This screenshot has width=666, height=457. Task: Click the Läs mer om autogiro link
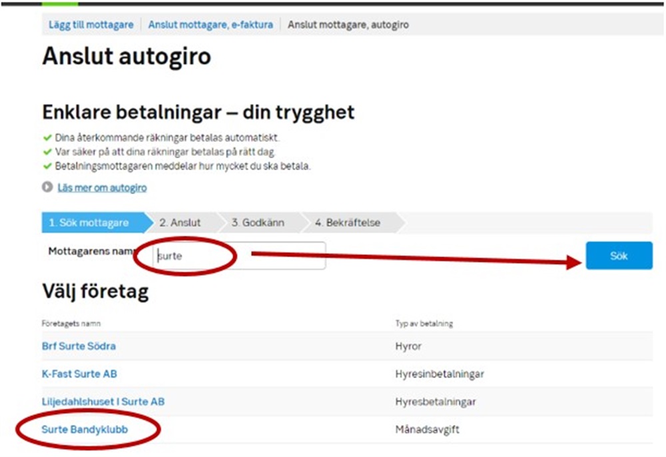tap(103, 188)
